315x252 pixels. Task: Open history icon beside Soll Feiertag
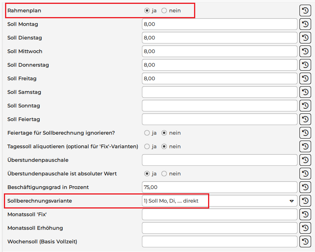click(305, 119)
